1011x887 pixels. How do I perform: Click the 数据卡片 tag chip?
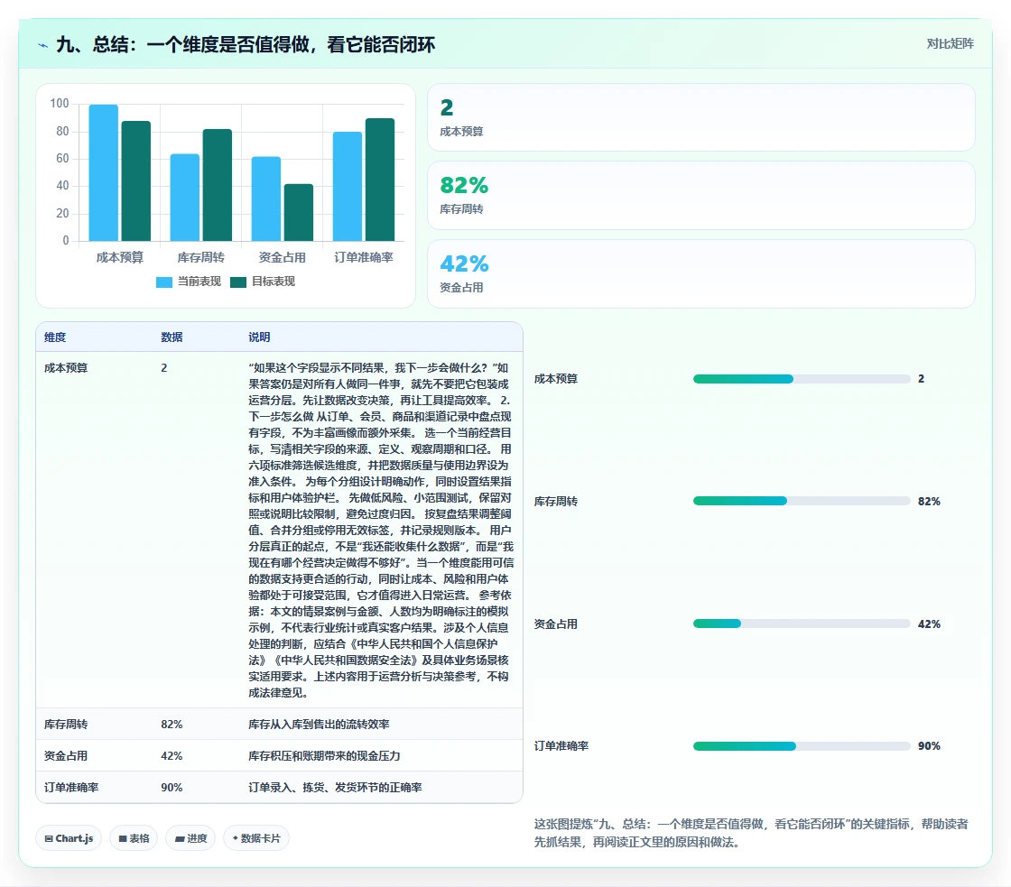[256, 838]
